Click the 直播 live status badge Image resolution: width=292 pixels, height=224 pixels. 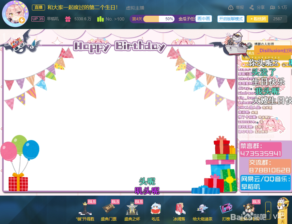point(38,7)
